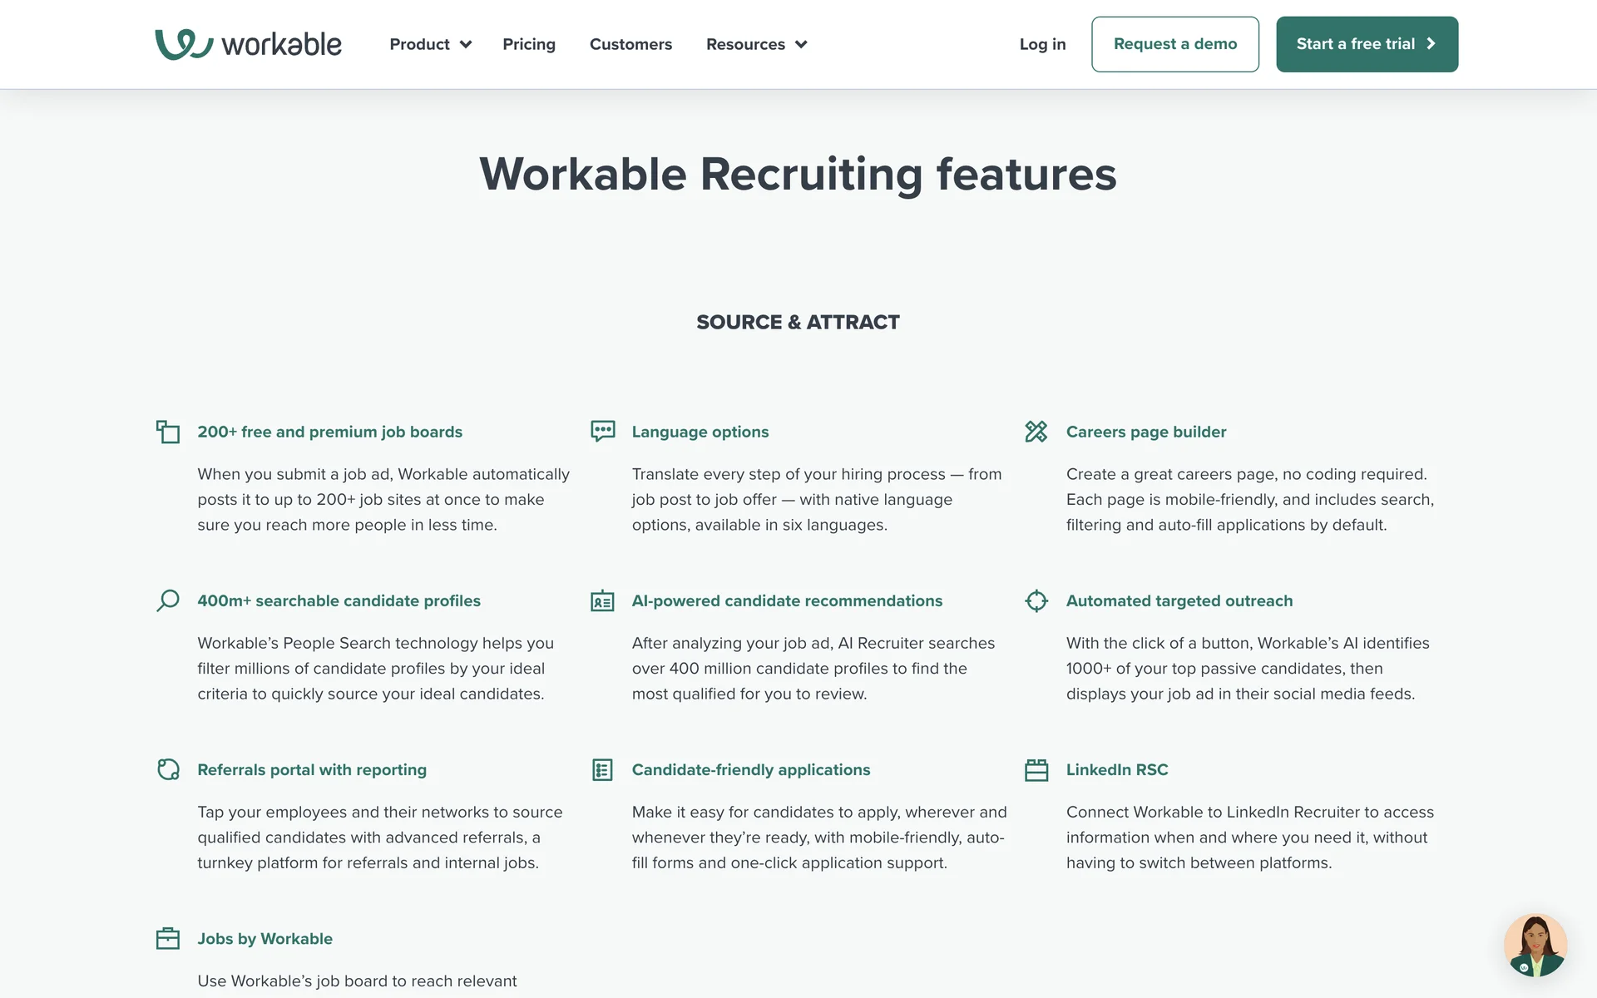Click the Candidate-friendly applications form icon

point(602,769)
